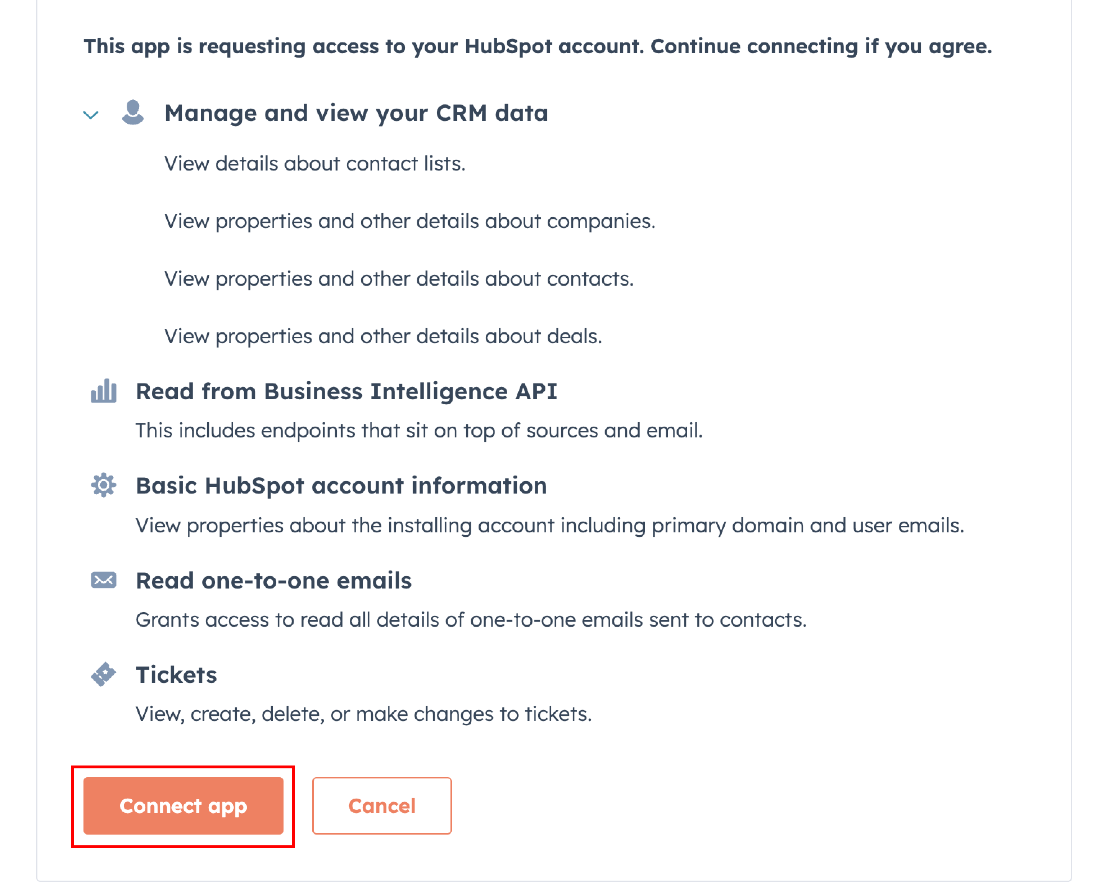Click the companies properties permission line
This screenshot has width=1101, height=895.
pyautogui.click(x=410, y=221)
